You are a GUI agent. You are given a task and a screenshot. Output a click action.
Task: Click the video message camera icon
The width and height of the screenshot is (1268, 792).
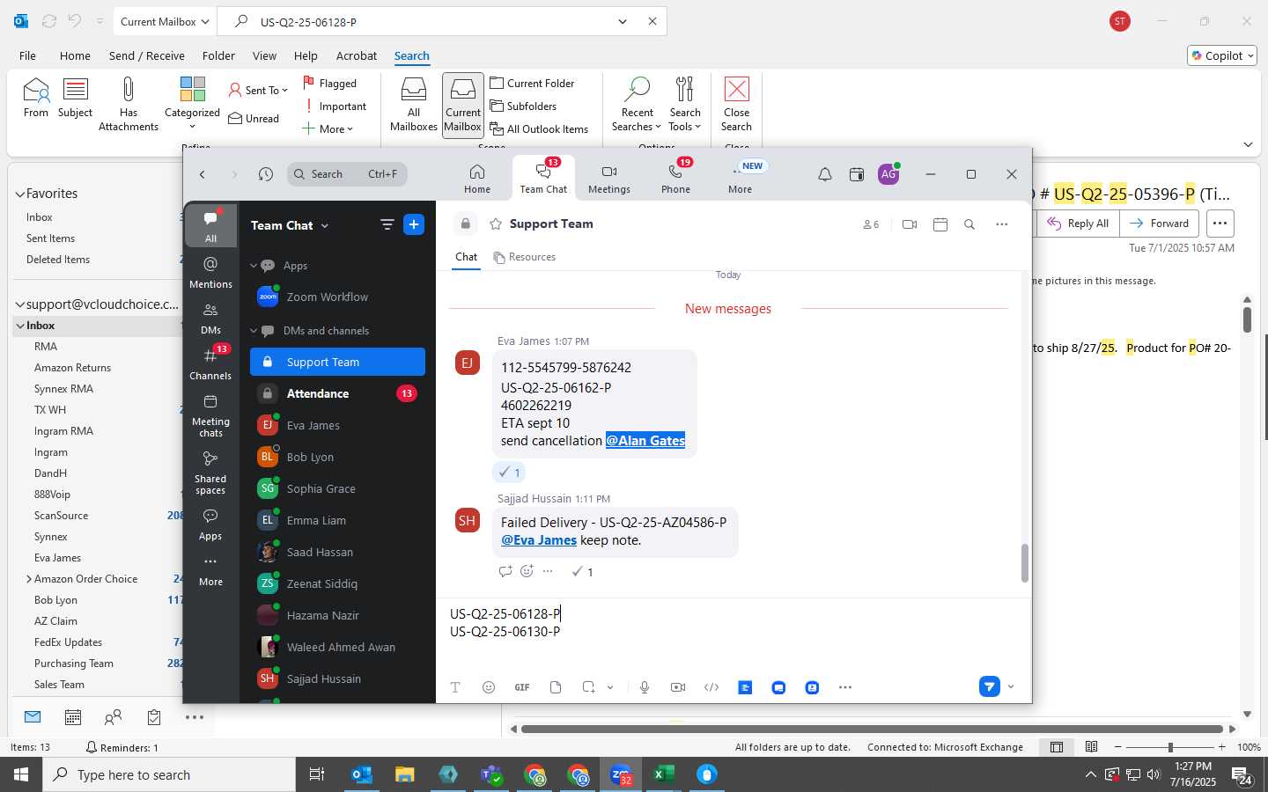point(678,687)
